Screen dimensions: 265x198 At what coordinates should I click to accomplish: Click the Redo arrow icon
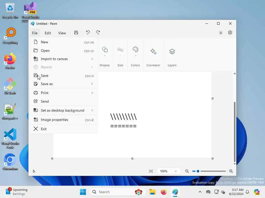point(98,32)
